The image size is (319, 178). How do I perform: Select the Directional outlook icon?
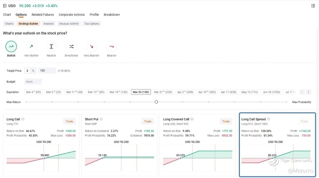pyautogui.click(x=71, y=46)
